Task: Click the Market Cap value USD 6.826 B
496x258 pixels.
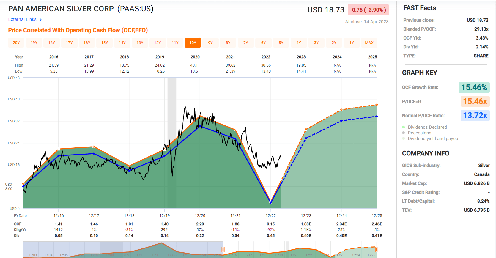Action: click(477, 183)
